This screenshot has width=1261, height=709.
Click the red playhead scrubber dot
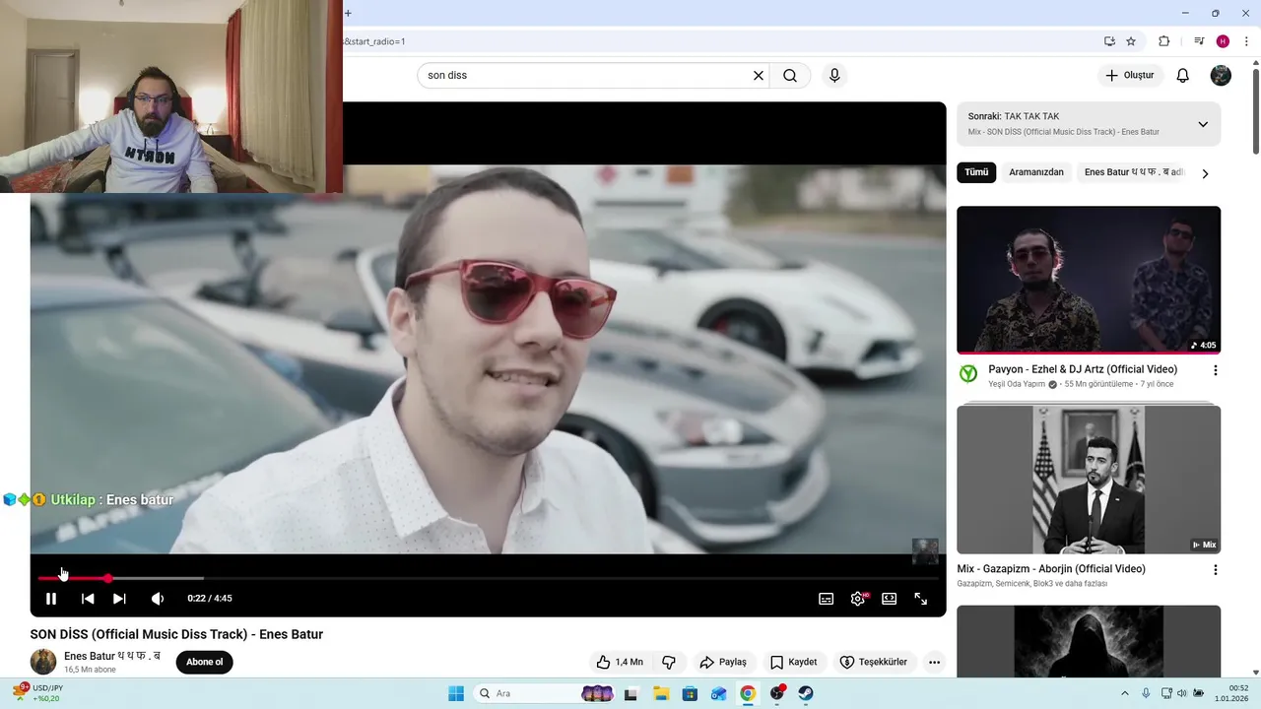click(x=107, y=578)
